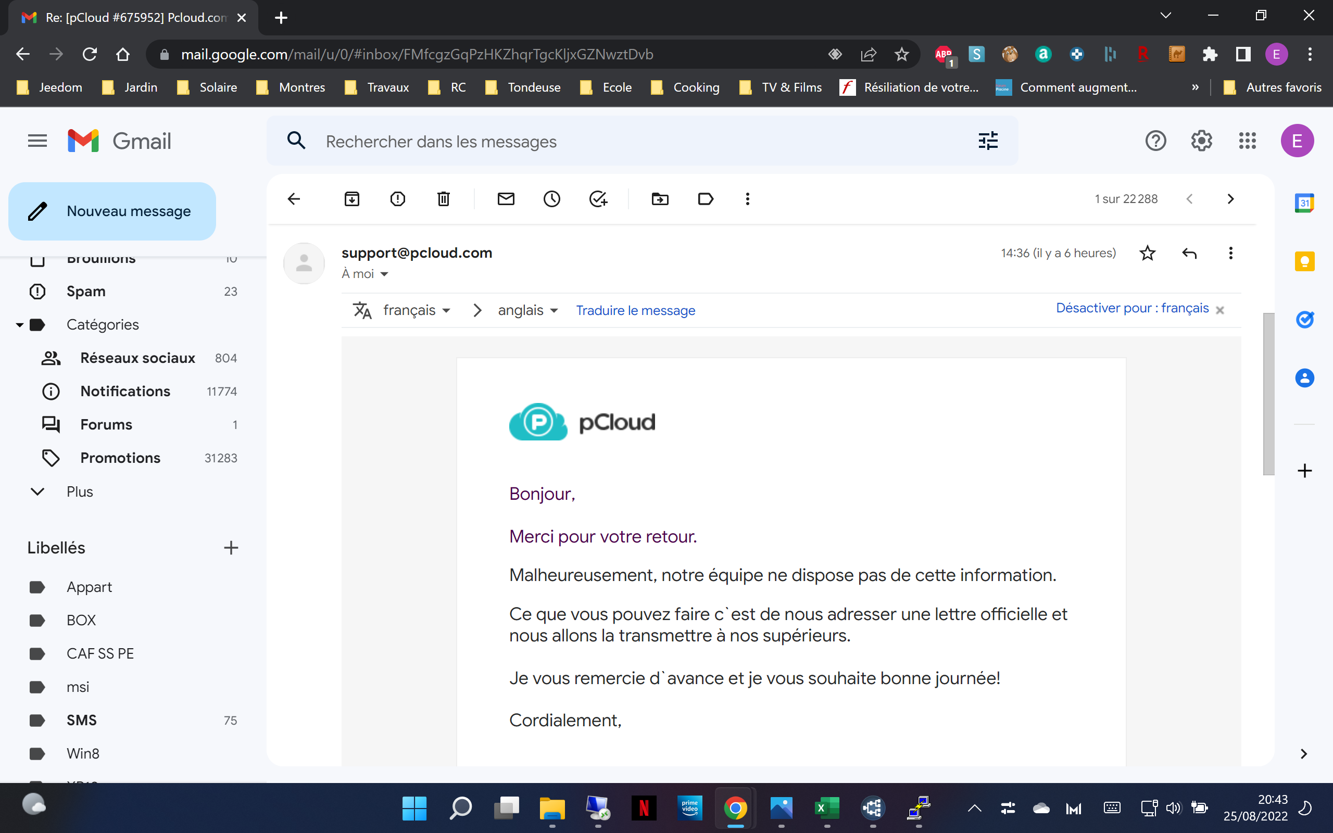The image size is (1333, 833).
Task: Move the email to a folder
Action: click(660, 199)
